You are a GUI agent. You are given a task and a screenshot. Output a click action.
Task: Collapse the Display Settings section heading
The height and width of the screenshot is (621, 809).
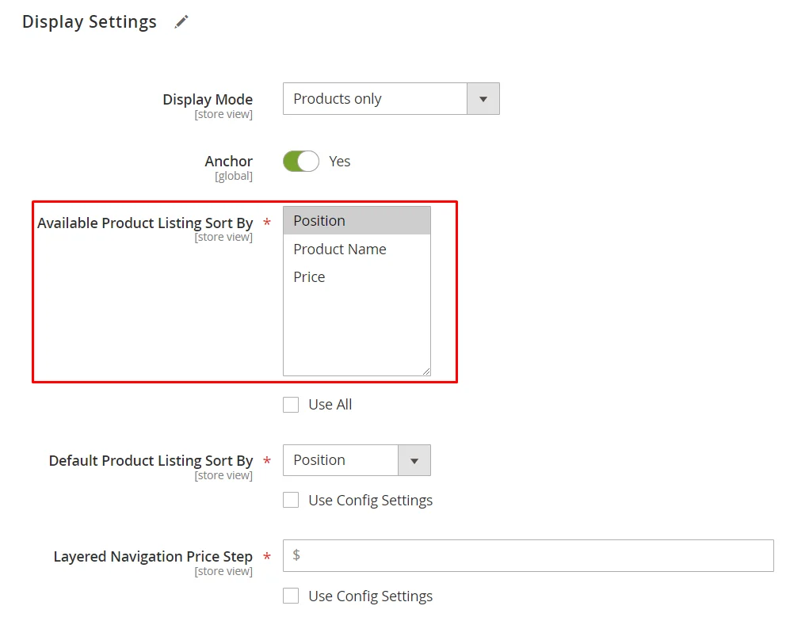point(89,22)
